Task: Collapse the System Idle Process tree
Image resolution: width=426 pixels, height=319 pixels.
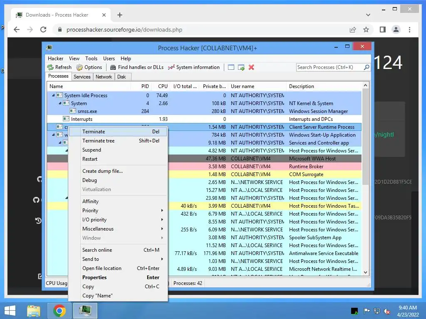Action: (x=53, y=95)
